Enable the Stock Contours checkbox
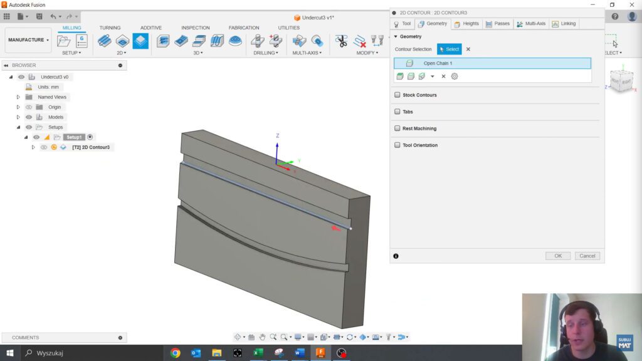This screenshot has width=642, height=361. (397, 95)
